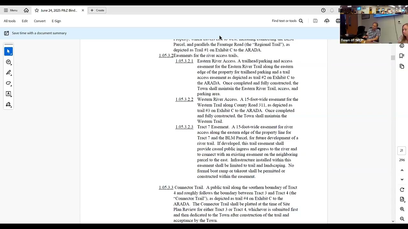This screenshot has height=229, width=408.
Task: Select the freehand Draw tool
Action: pyautogui.click(x=9, y=83)
